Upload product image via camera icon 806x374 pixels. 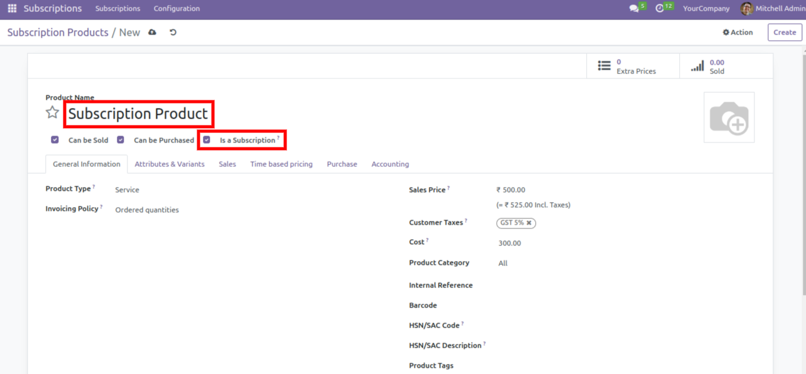coord(729,118)
